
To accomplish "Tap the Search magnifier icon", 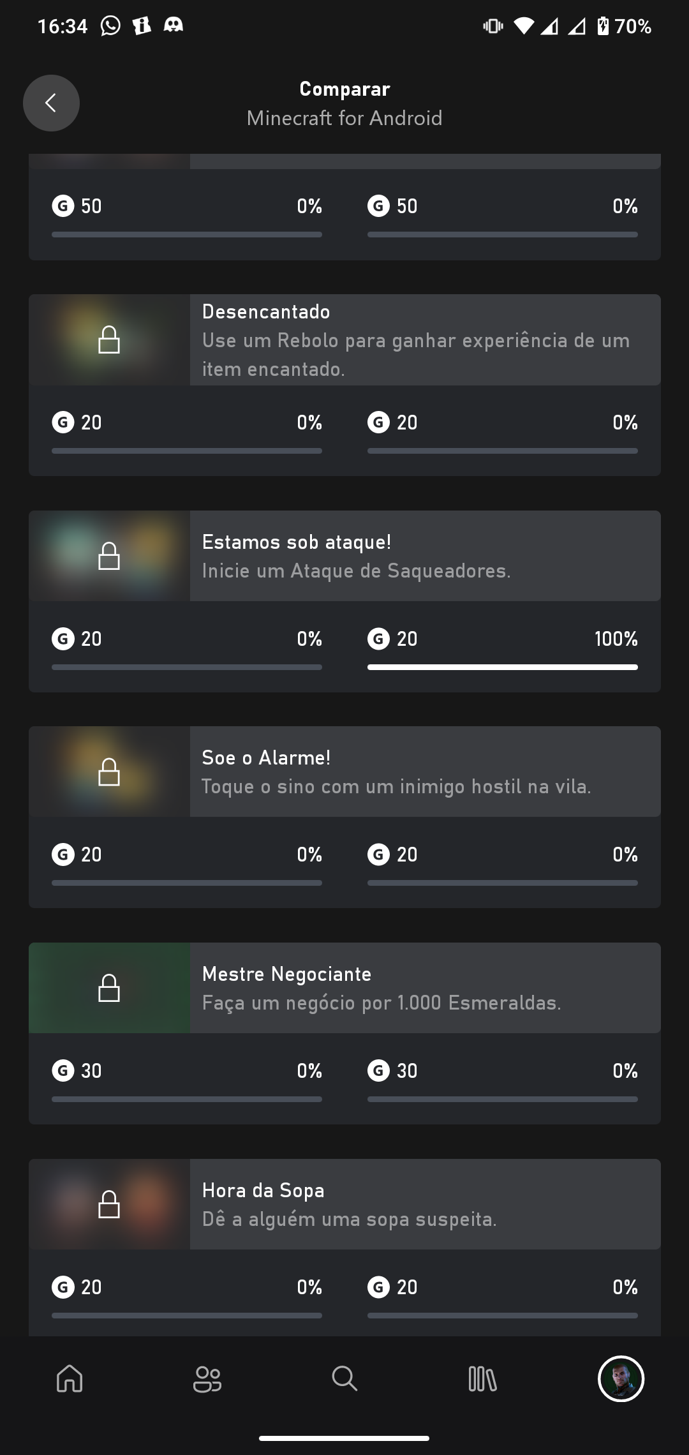I will pyautogui.click(x=344, y=1378).
